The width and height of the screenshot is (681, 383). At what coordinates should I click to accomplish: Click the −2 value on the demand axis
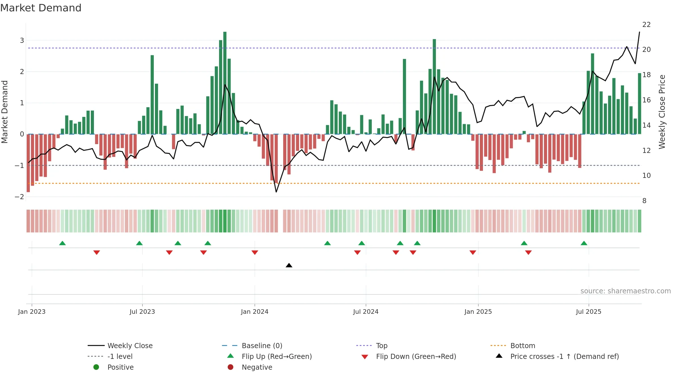[20, 197]
